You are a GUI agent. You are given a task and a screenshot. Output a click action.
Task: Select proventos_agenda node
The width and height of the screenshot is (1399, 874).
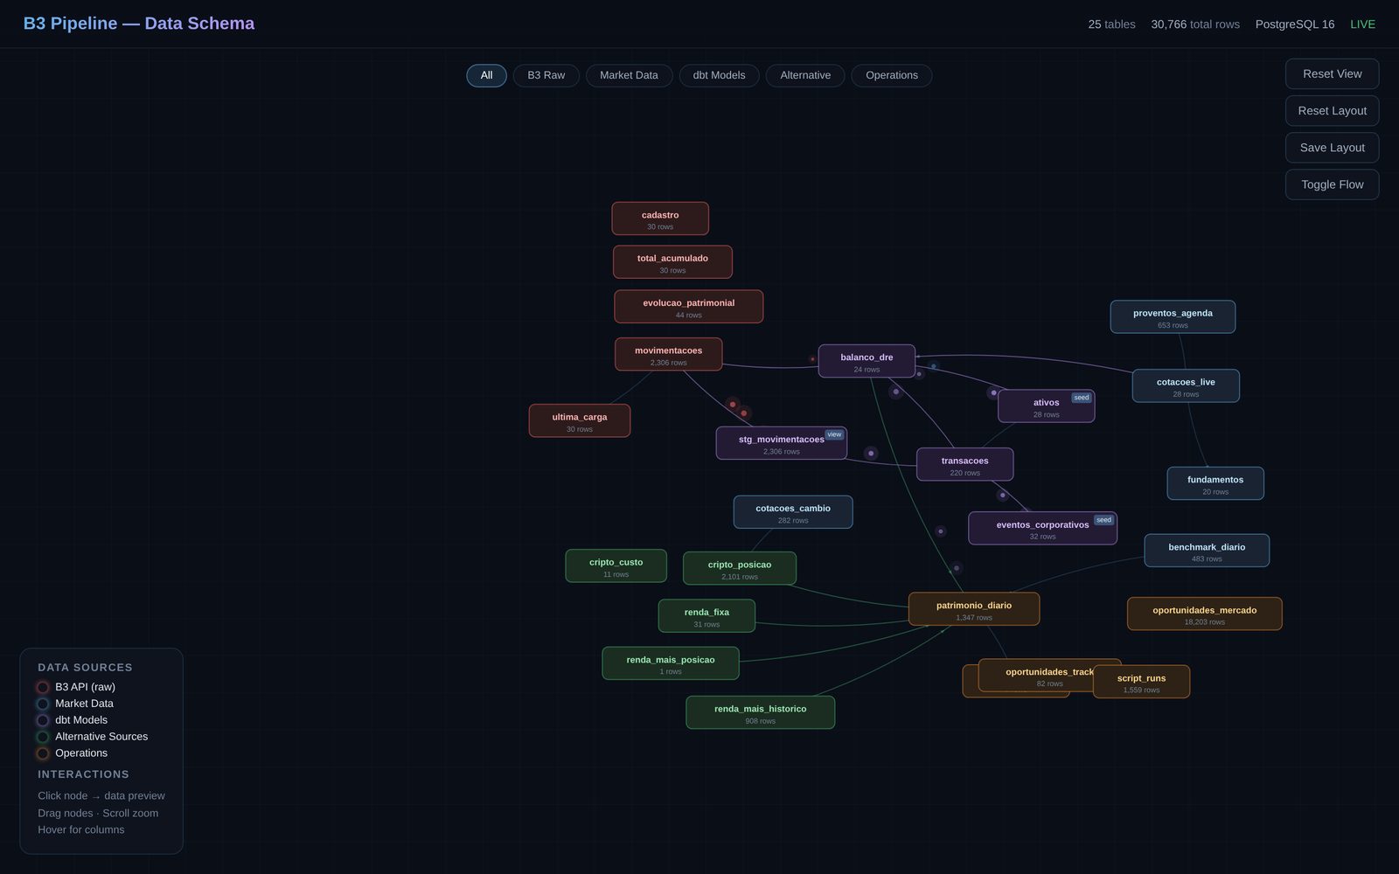(1173, 316)
